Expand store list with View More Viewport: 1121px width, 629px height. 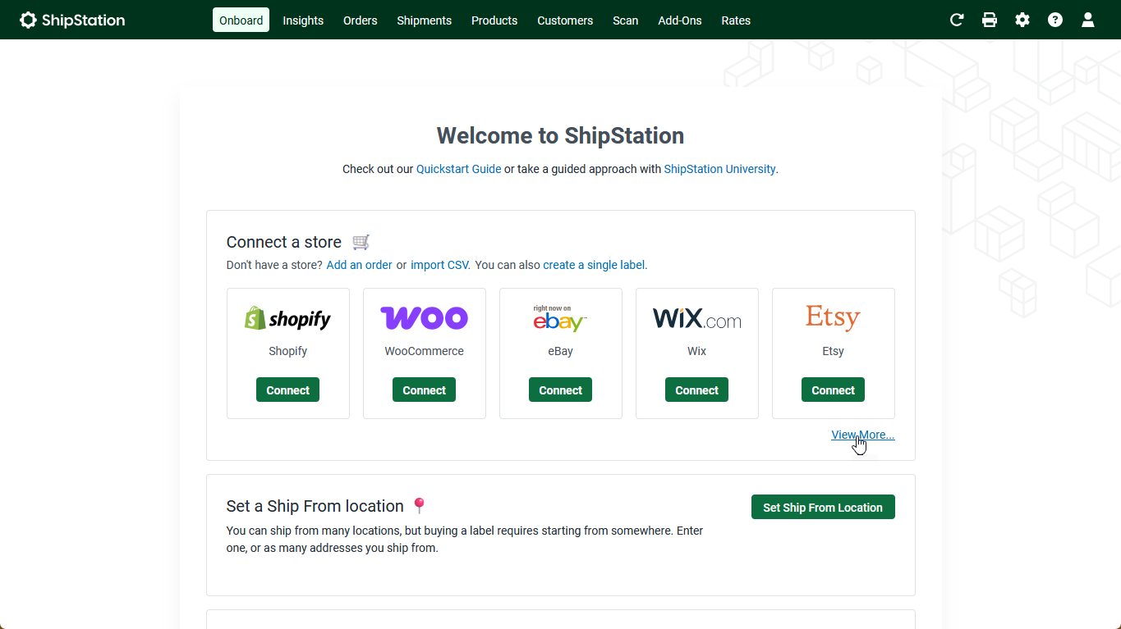862,435
